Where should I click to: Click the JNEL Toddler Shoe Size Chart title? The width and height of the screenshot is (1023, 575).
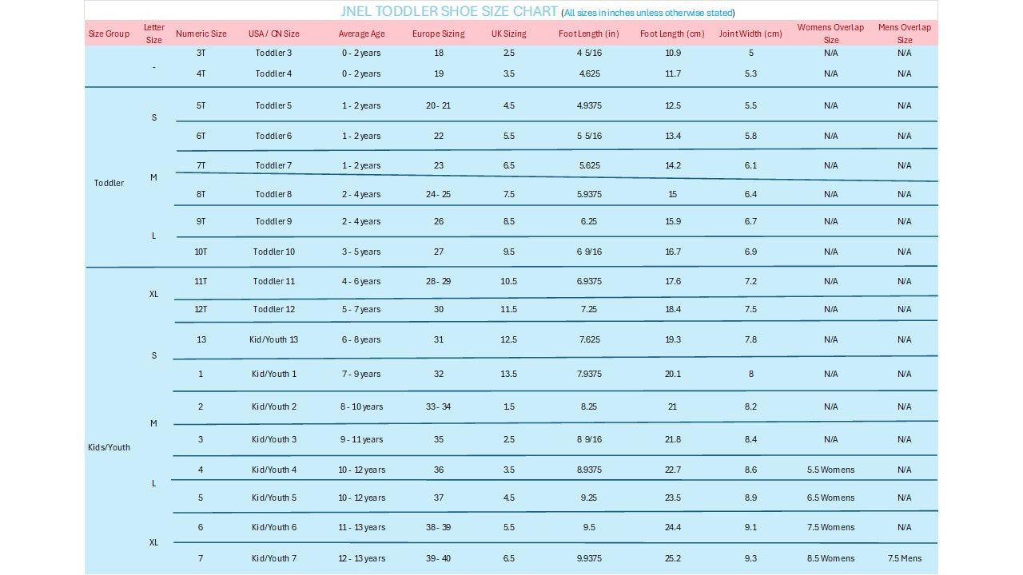449,11
